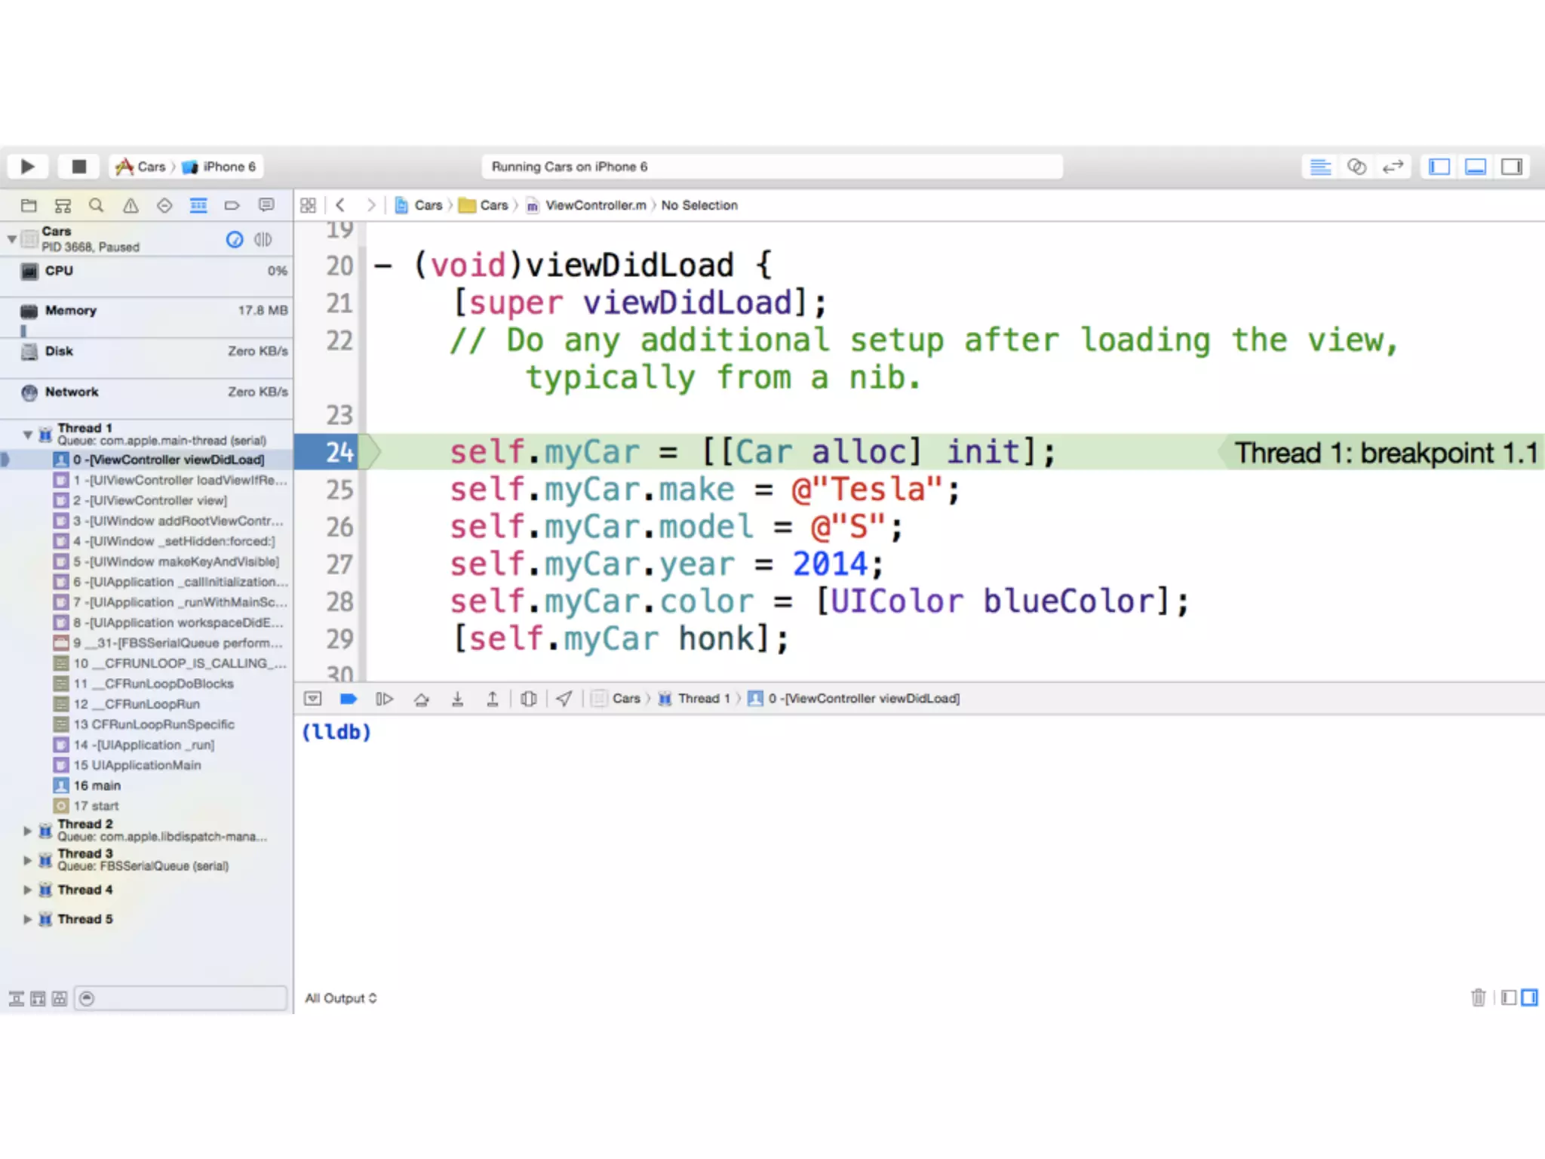Click the Simulate Location arrow icon

564,699
